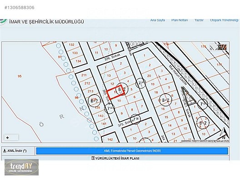Click parcel 134 label

click(x=78, y=61)
